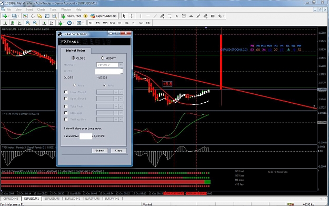Switch chart to line chart icon
The width and height of the screenshot is (329, 206).
19,23
